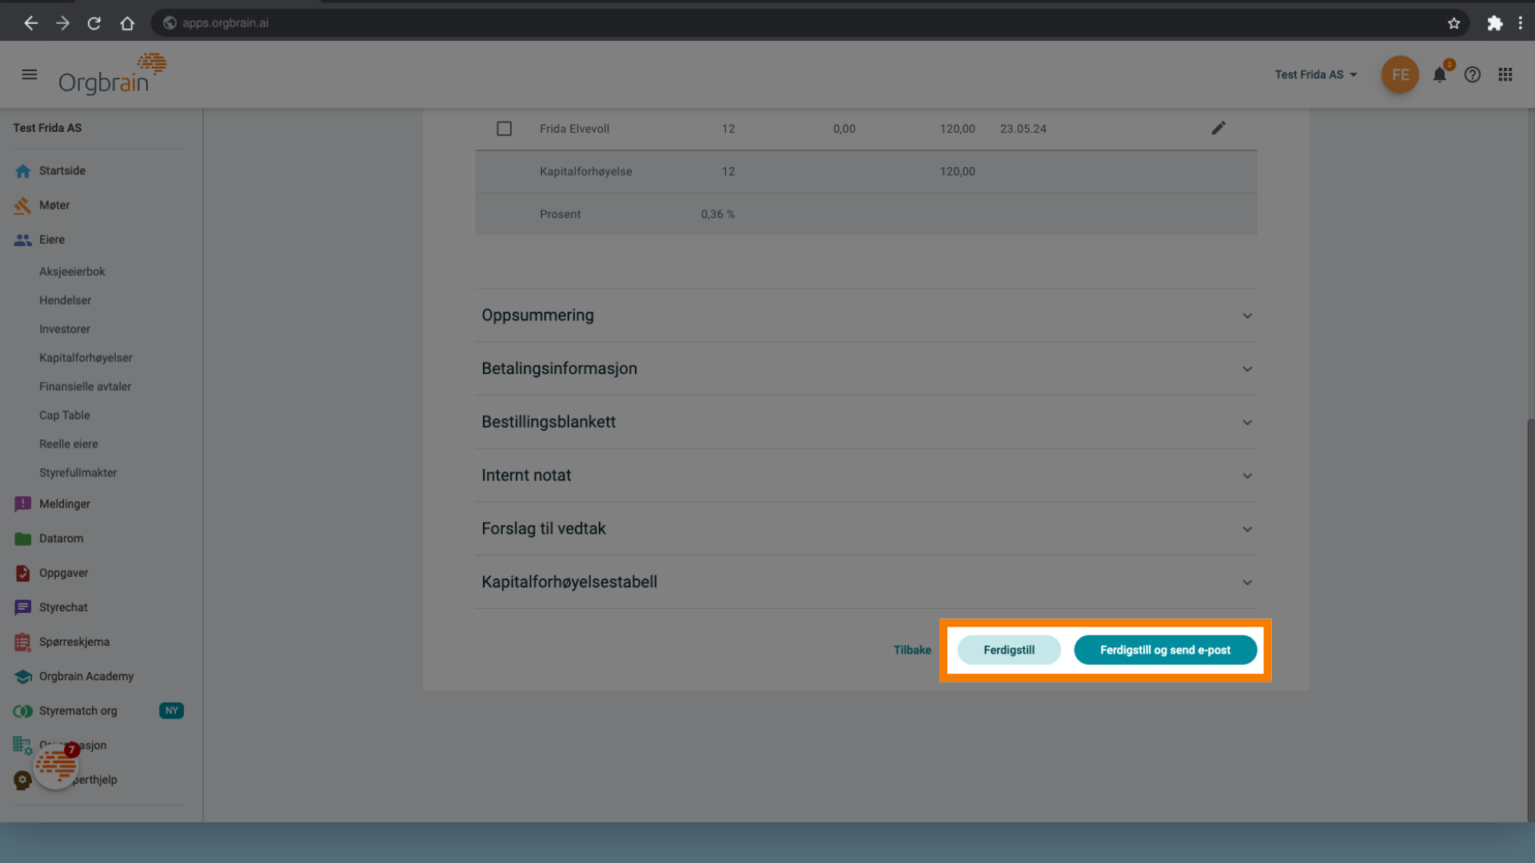
Task: Click the Oppgaver task icon
Action: 22,573
